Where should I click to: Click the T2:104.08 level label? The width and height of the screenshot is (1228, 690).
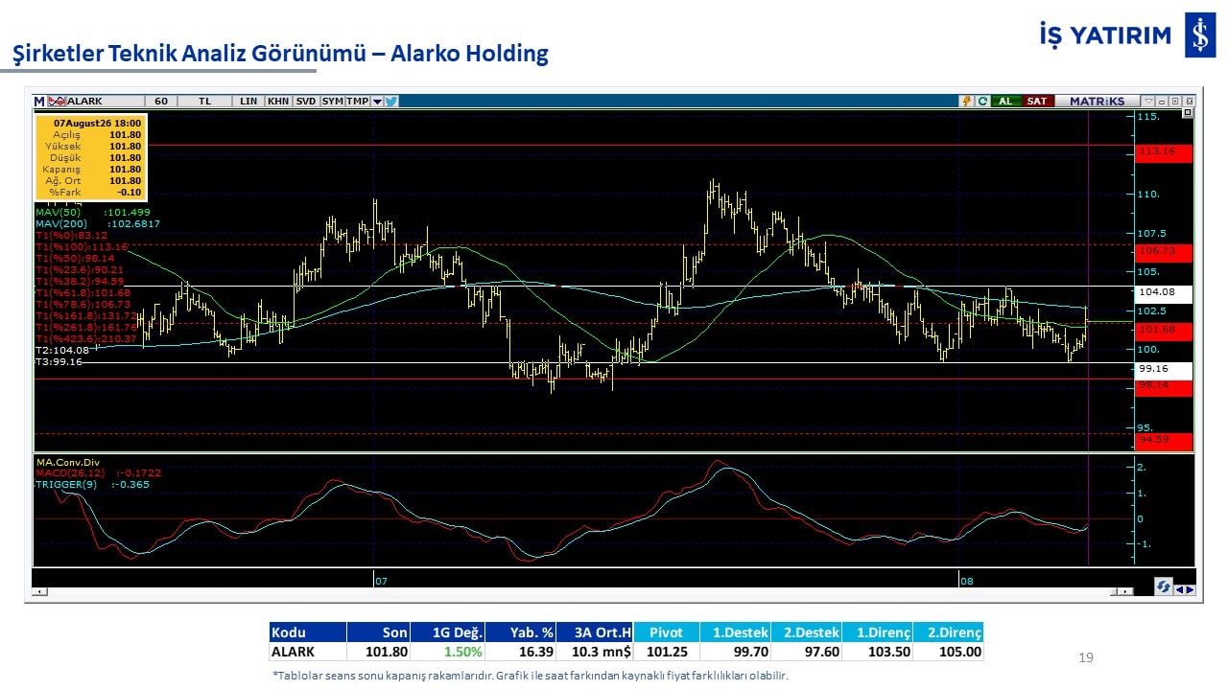click(x=62, y=351)
